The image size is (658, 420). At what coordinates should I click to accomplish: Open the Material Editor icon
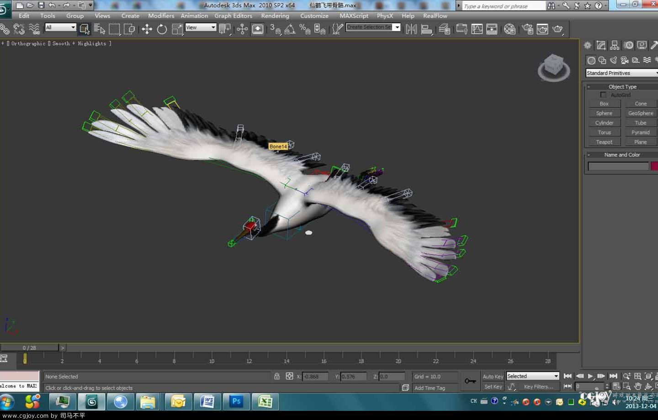tap(509, 29)
